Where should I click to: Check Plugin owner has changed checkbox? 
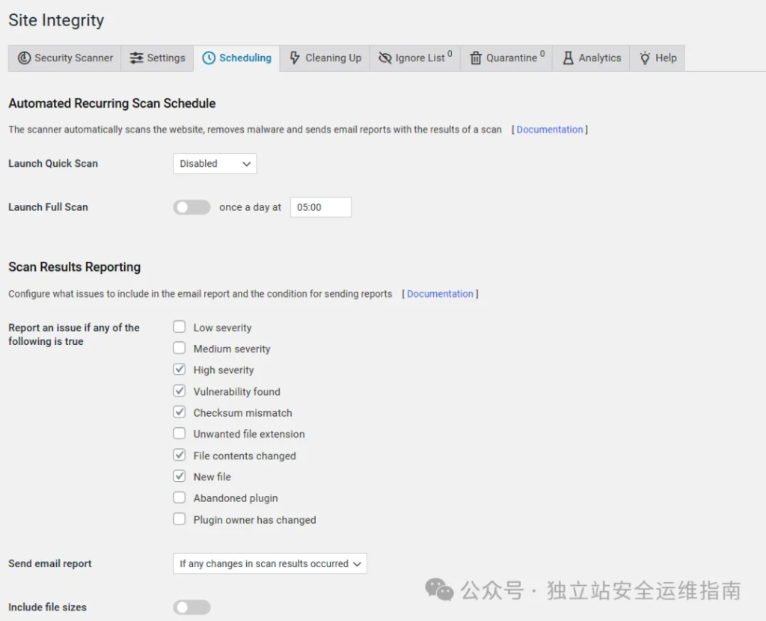click(180, 519)
